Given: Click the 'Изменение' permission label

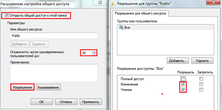Looking at the screenshot, I should (x=129, y=84).
